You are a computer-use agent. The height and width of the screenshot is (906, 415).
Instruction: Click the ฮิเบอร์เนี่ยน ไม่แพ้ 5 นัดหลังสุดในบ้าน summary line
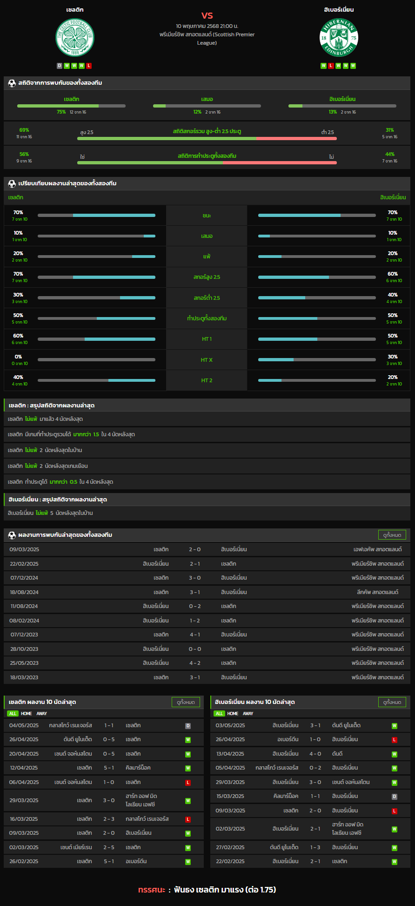[x=207, y=513]
